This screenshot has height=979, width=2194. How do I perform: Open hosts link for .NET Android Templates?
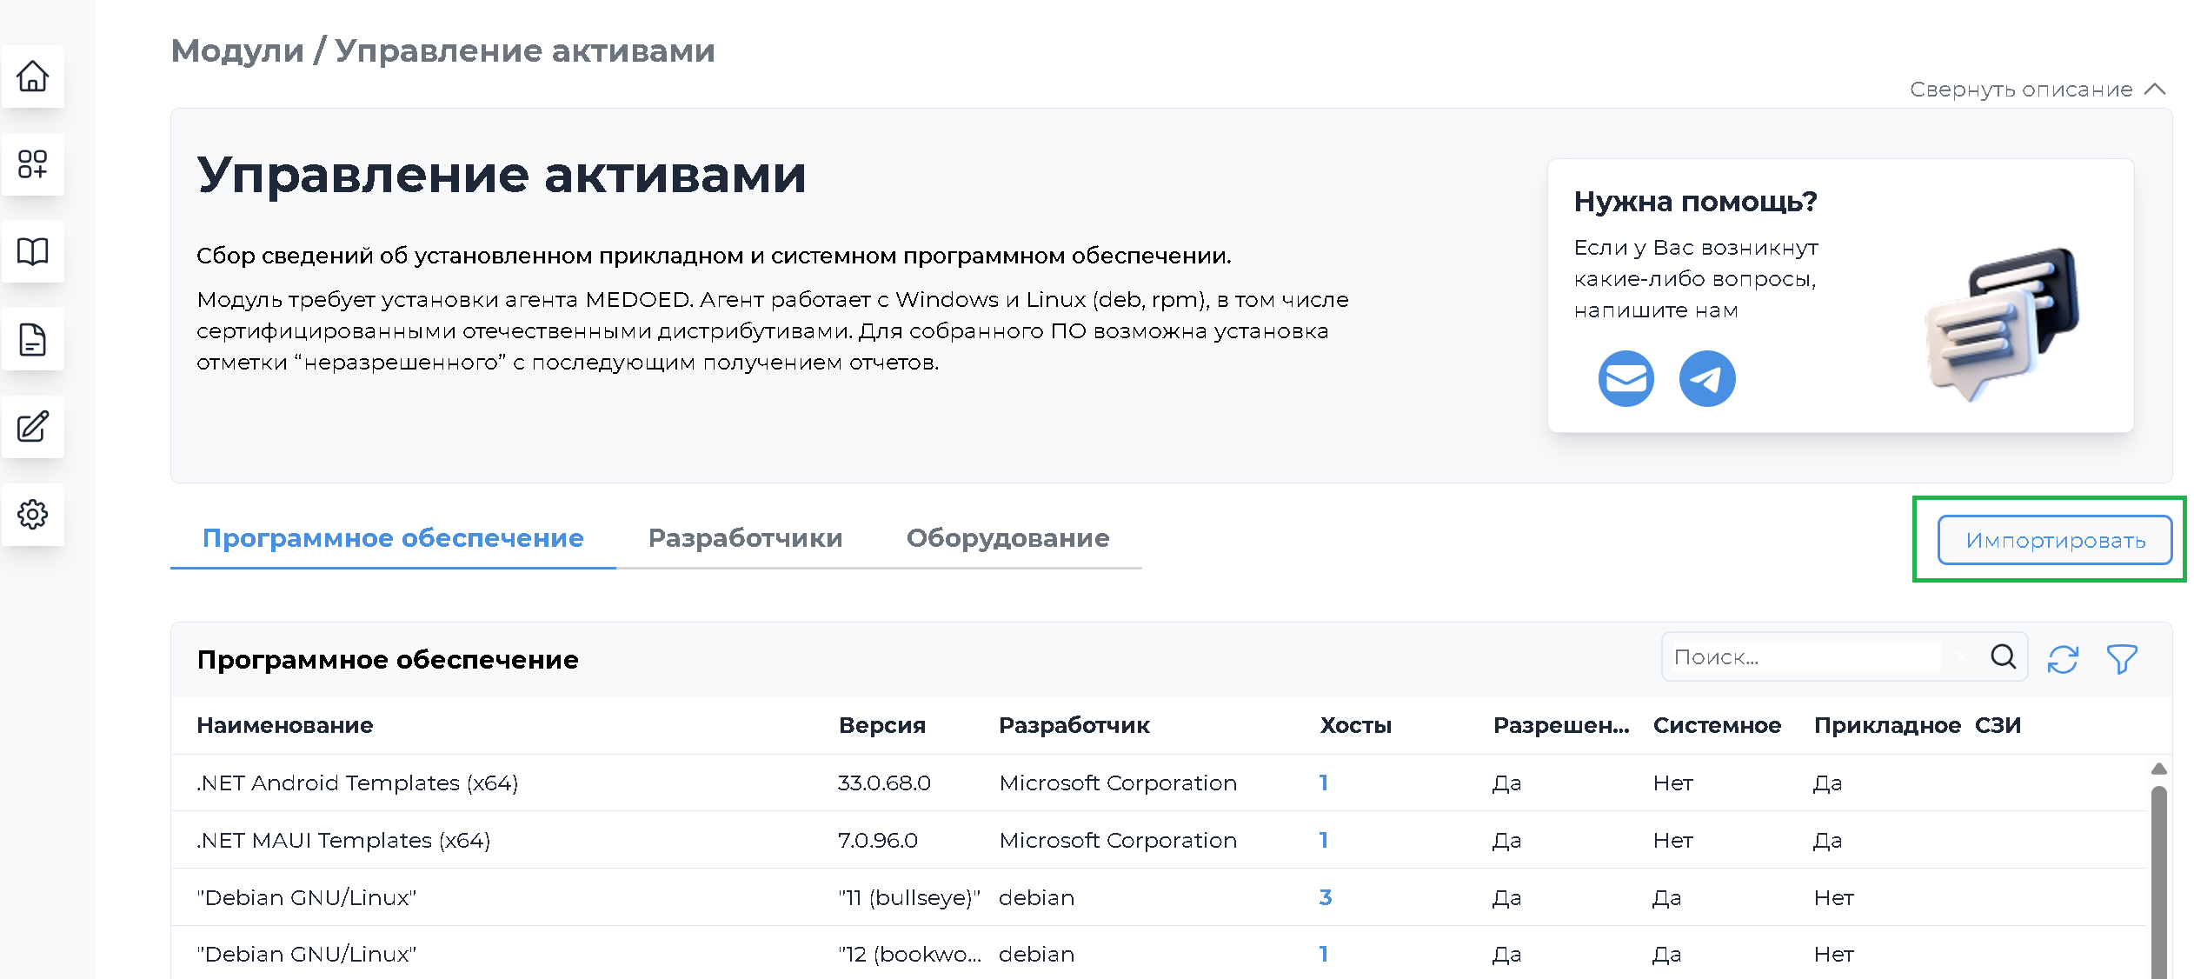click(x=1323, y=783)
